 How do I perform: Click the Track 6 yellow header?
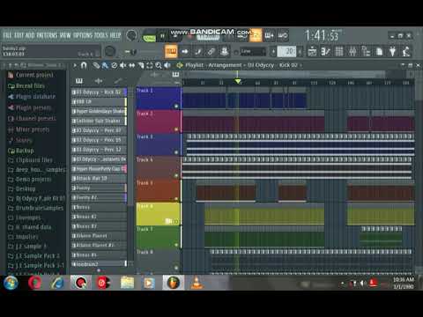158,214
